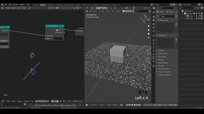Switch to the Layout workspace tab
This screenshot has width=204, height=114.
pos(35,5)
